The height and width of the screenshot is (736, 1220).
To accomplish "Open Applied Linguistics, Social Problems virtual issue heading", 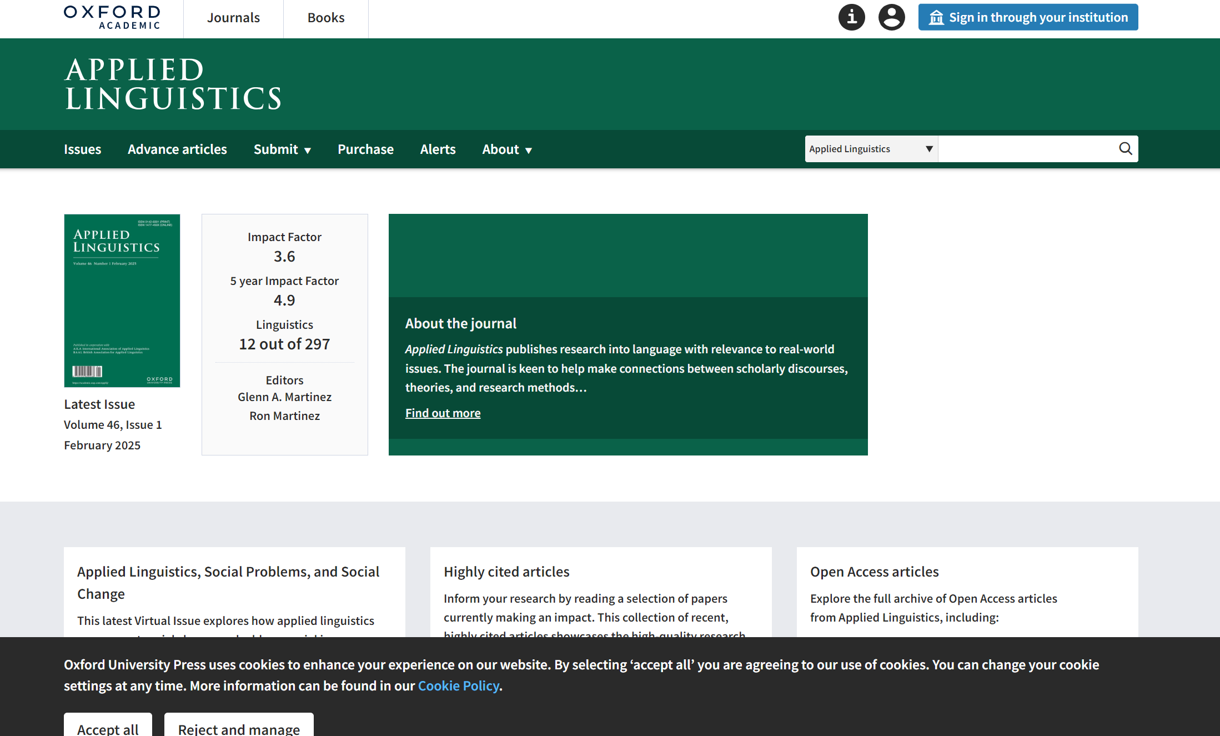I will click(x=228, y=583).
